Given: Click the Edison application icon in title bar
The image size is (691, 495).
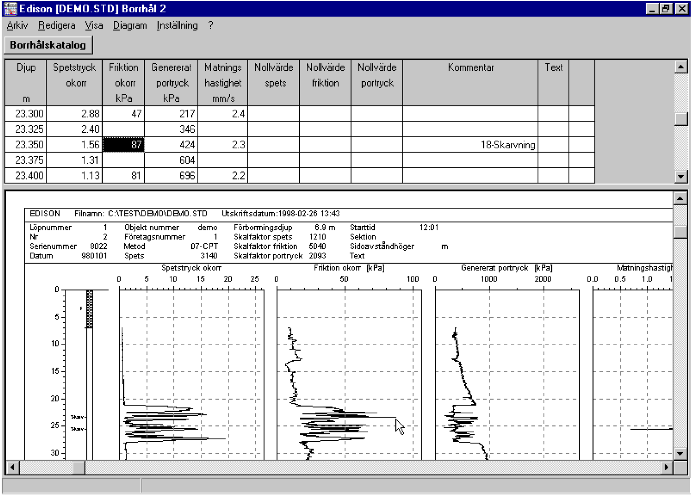Looking at the screenshot, I should [10, 9].
